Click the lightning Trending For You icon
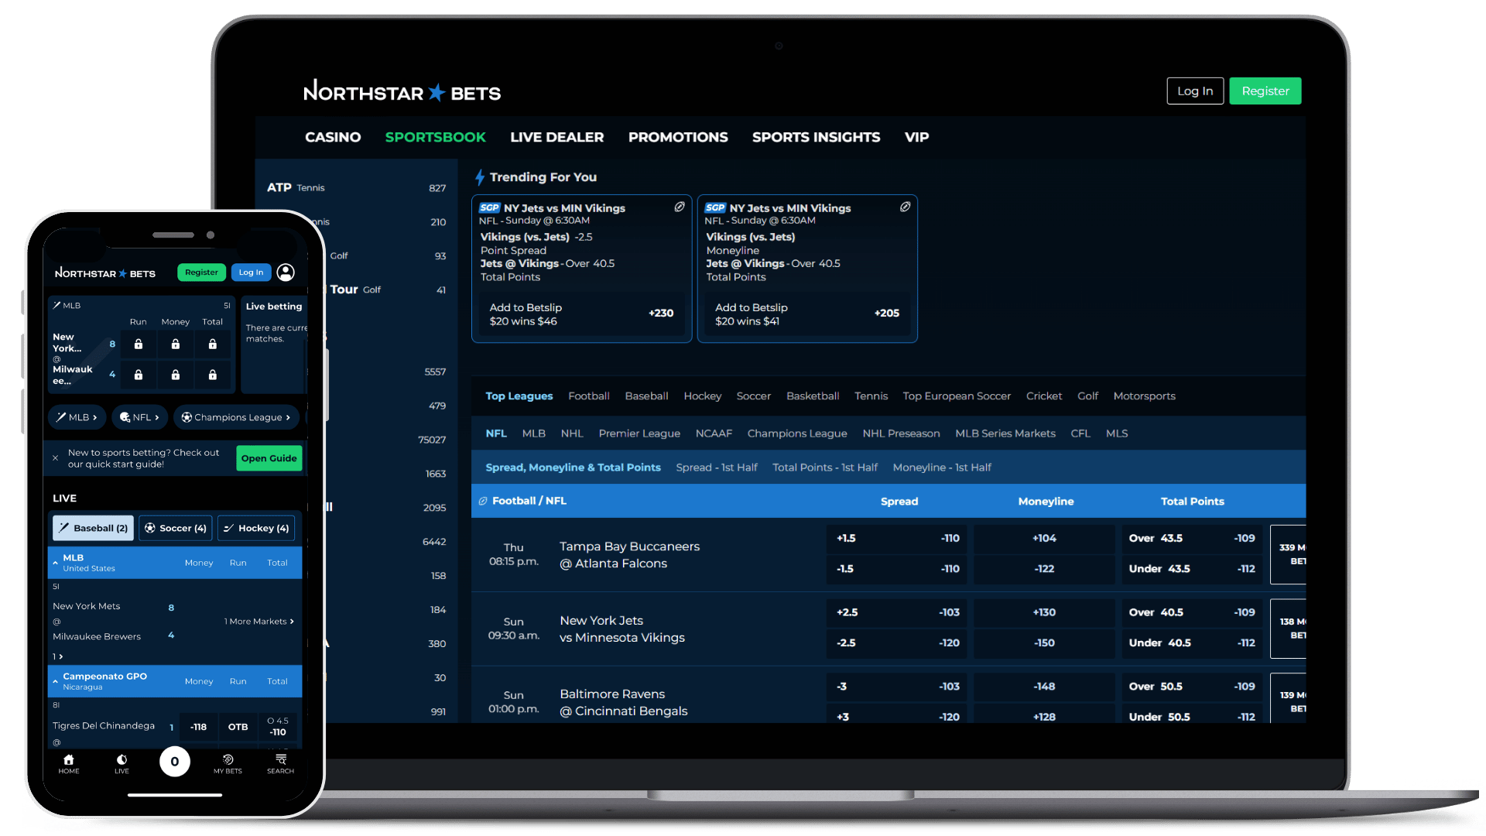The image size is (1486, 836). [x=480, y=177]
